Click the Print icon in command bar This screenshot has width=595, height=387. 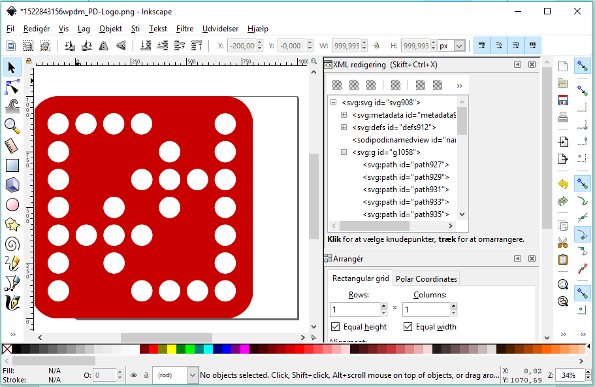563,118
